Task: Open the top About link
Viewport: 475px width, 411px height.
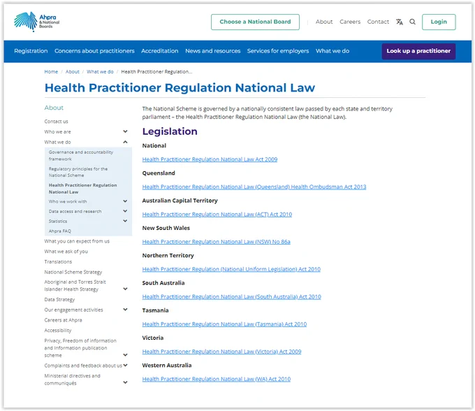Action: 324,22
